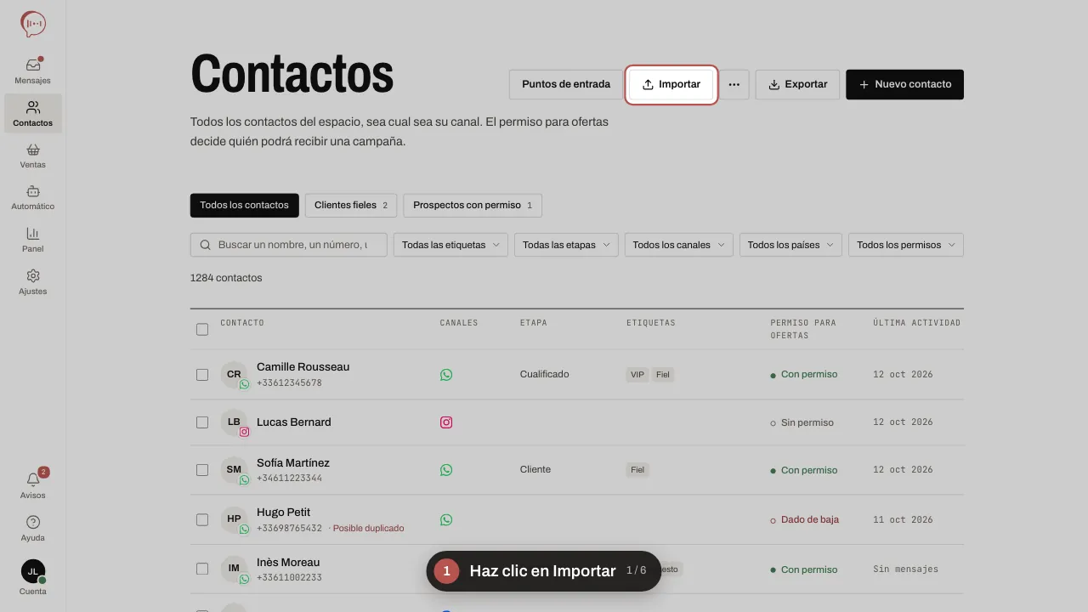Image resolution: width=1088 pixels, height=612 pixels.
Task: Click the Fiel tag on Sofía Martínez
Action: tap(637, 470)
